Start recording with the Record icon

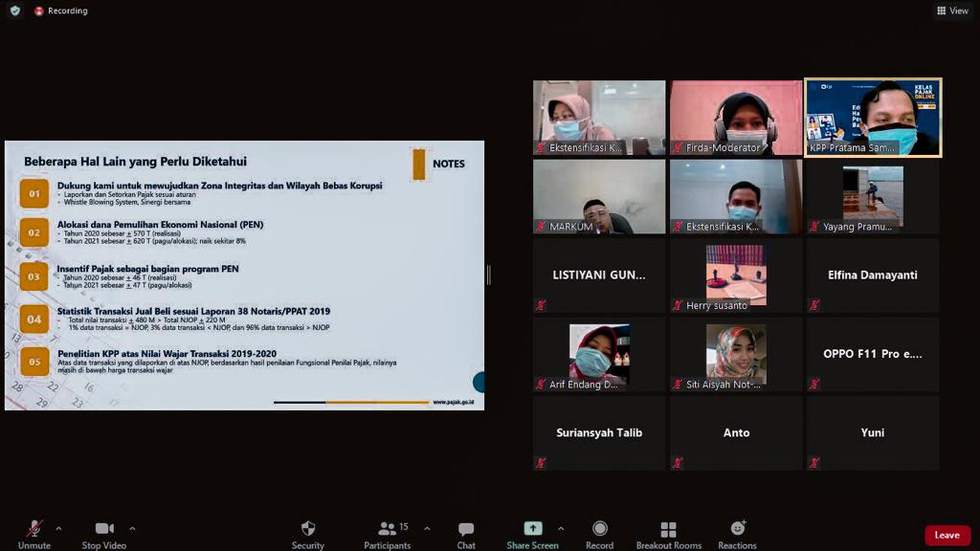[x=599, y=529]
